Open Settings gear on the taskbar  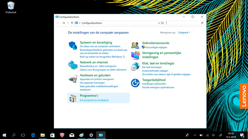tap(91, 135)
